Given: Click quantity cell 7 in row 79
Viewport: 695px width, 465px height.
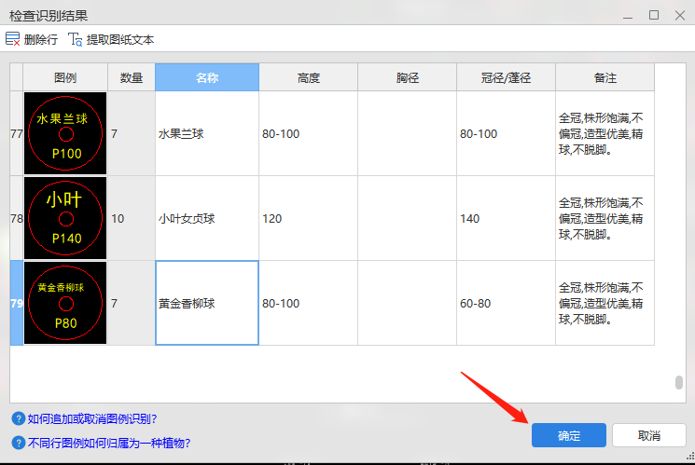Looking at the screenshot, I should [x=132, y=303].
